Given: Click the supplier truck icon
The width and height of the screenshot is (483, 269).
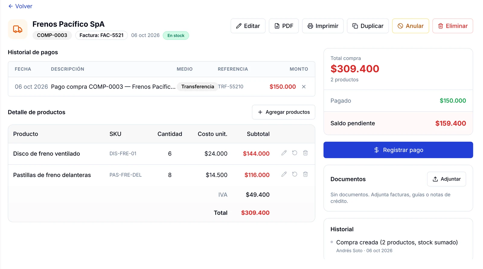Looking at the screenshot, I should coord(18,29).
